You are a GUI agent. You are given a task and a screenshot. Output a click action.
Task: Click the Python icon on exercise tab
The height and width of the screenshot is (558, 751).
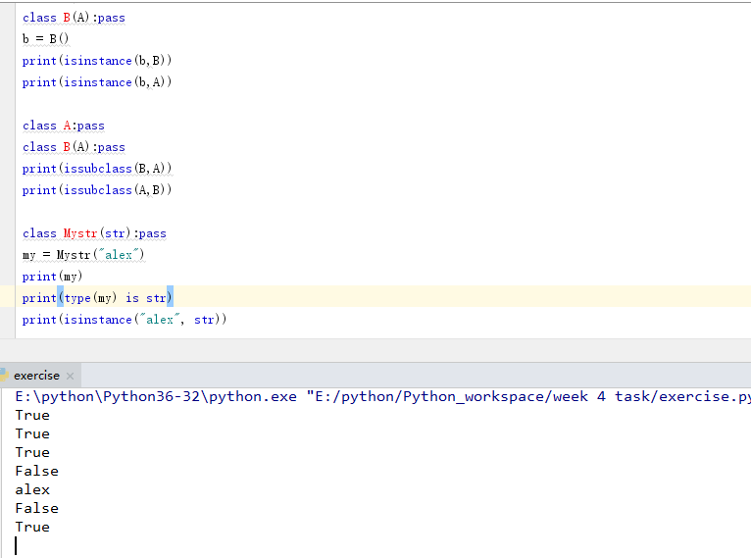click(x=4, y=375)
